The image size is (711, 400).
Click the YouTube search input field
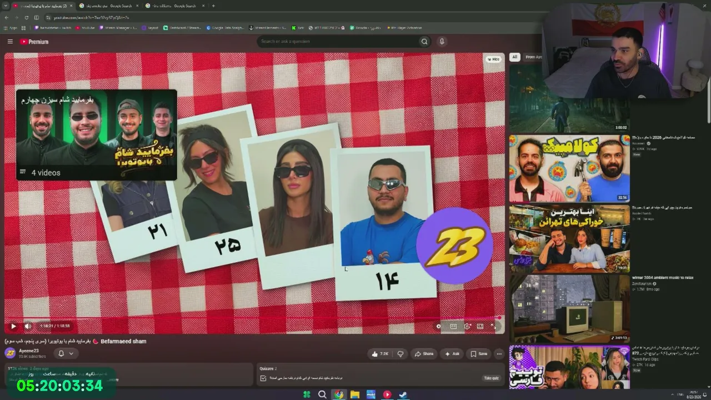338,42
